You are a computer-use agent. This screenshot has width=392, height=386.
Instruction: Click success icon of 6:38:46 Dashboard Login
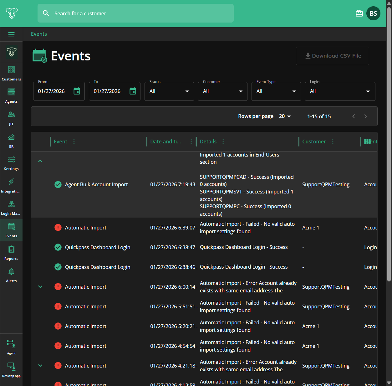coord(58,267)
